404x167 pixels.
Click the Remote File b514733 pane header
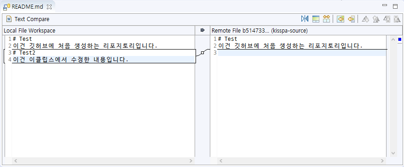coord(306,31)
